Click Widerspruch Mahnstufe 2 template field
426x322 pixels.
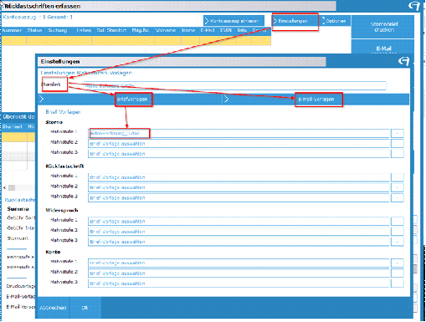[x=239, y=232]
